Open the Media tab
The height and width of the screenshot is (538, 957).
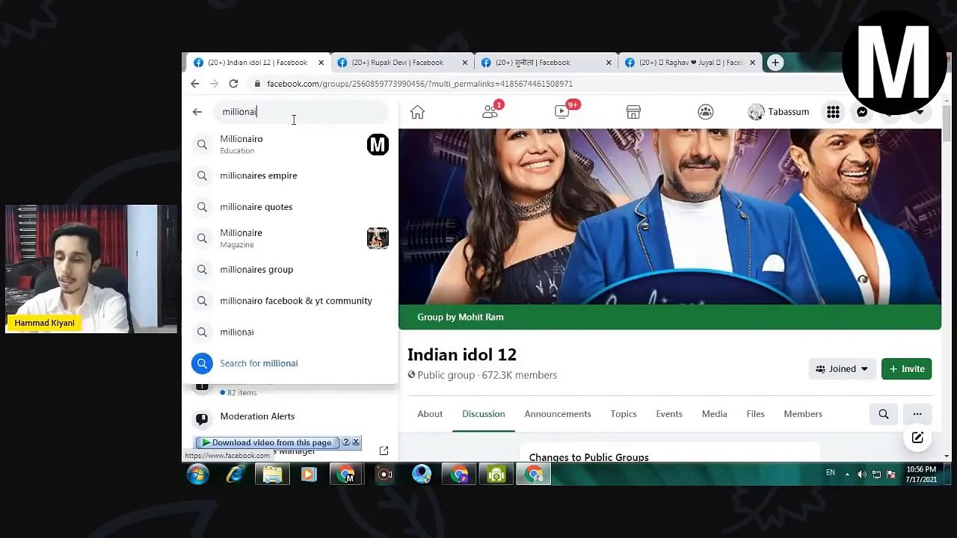coord(714,414)
